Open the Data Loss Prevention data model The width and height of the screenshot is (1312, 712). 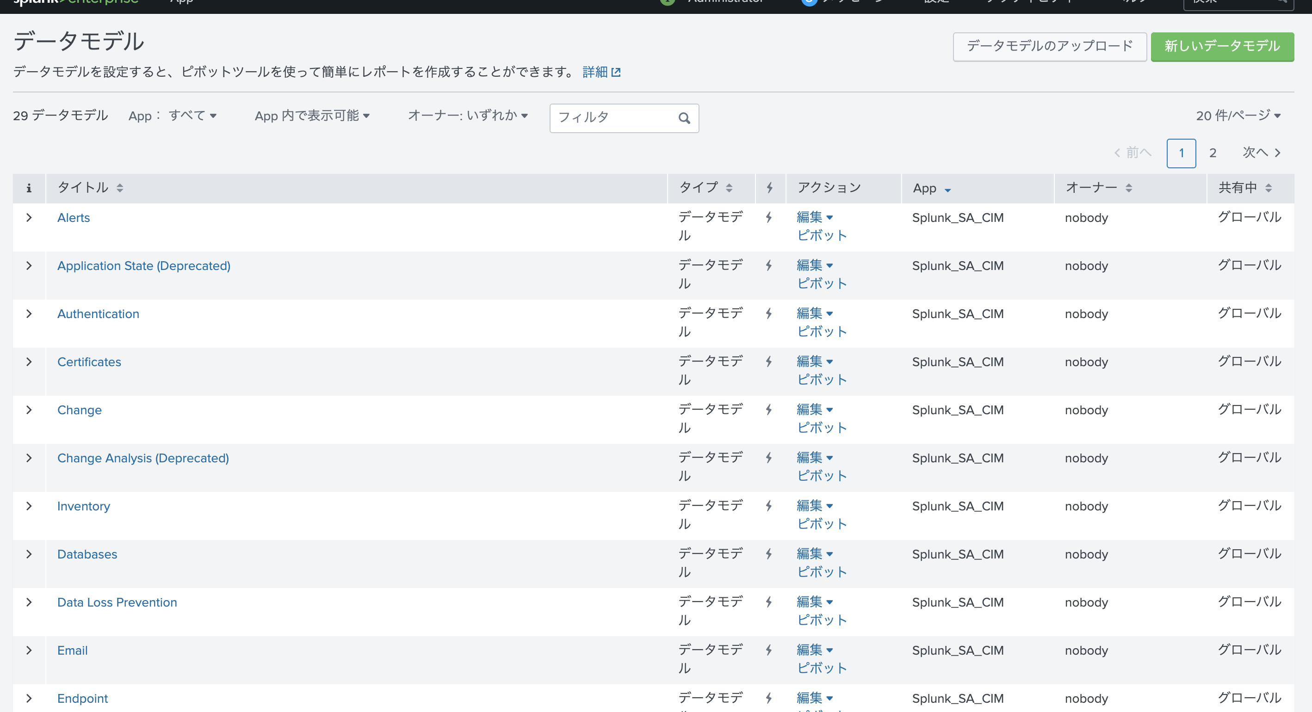(x=117, y=602)
